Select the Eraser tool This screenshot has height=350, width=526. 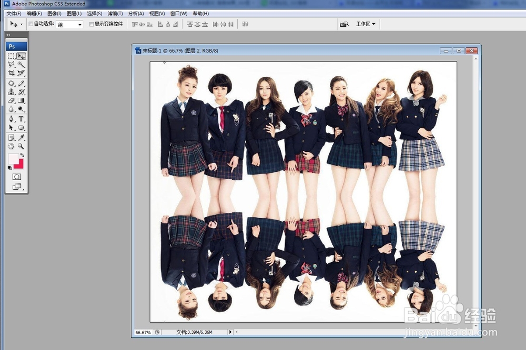(x=11, y=100)
